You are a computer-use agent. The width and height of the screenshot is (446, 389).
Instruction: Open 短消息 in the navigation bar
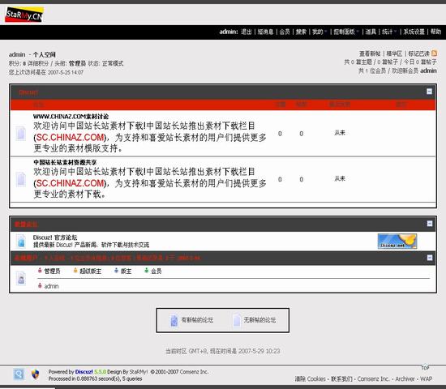(265, 32)
